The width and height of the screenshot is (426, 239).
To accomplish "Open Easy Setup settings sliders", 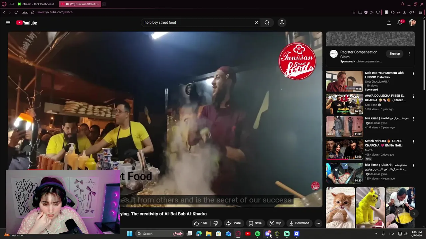I will (421, 12).
